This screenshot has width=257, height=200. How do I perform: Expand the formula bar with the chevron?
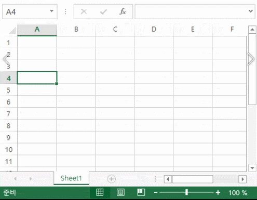(x=251, y=11)
